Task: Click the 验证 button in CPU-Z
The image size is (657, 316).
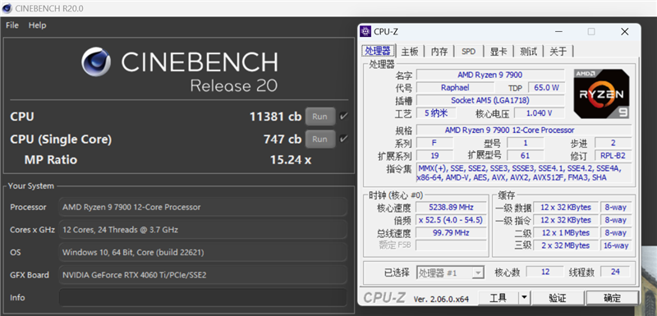Action: click(558, 298)
